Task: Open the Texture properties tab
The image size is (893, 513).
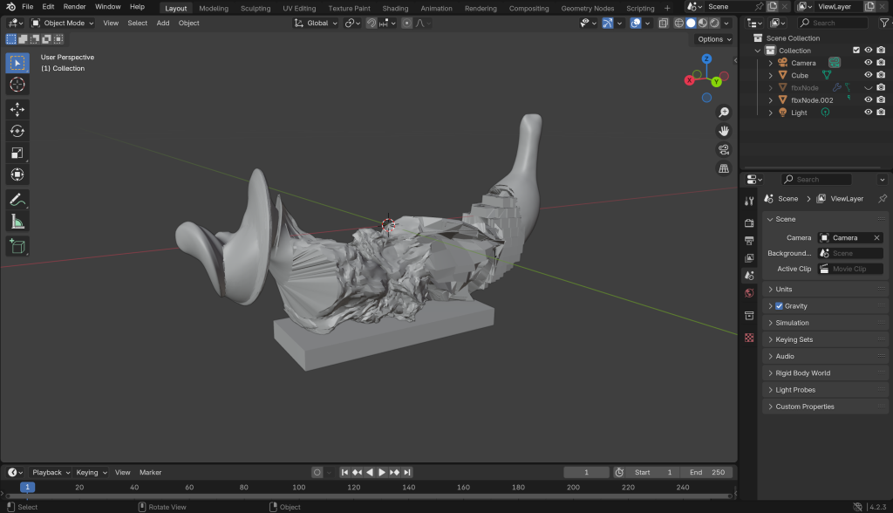Action: click(x=749, y=338)
